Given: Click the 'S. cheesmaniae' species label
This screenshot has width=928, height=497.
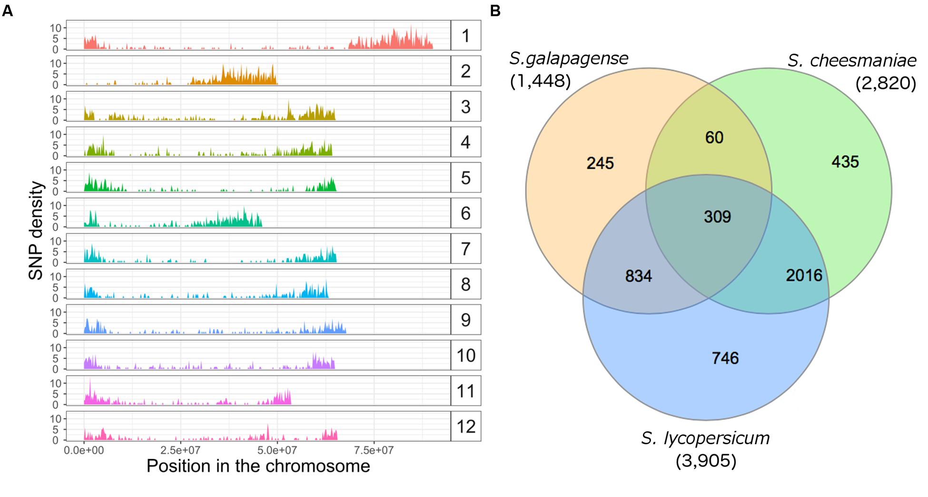Looking at the screenshot, I should (x=852, y=61).
